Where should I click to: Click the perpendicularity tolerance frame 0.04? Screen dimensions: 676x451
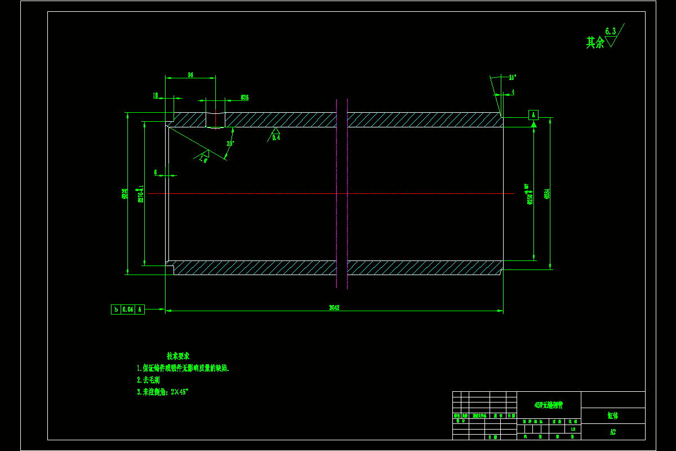[128, 309]
